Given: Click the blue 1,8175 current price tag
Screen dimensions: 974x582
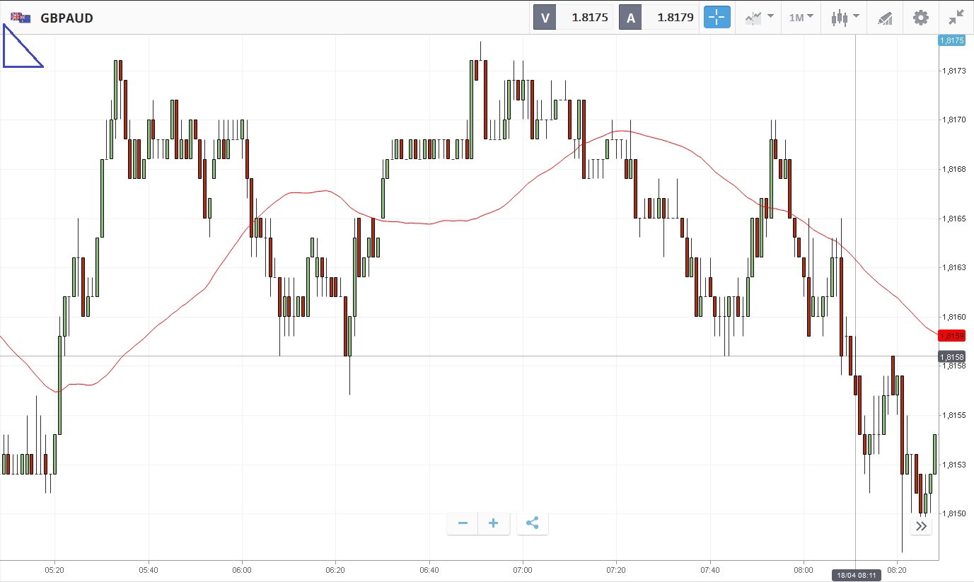Looking at the screenshot, I should [952, 40].
